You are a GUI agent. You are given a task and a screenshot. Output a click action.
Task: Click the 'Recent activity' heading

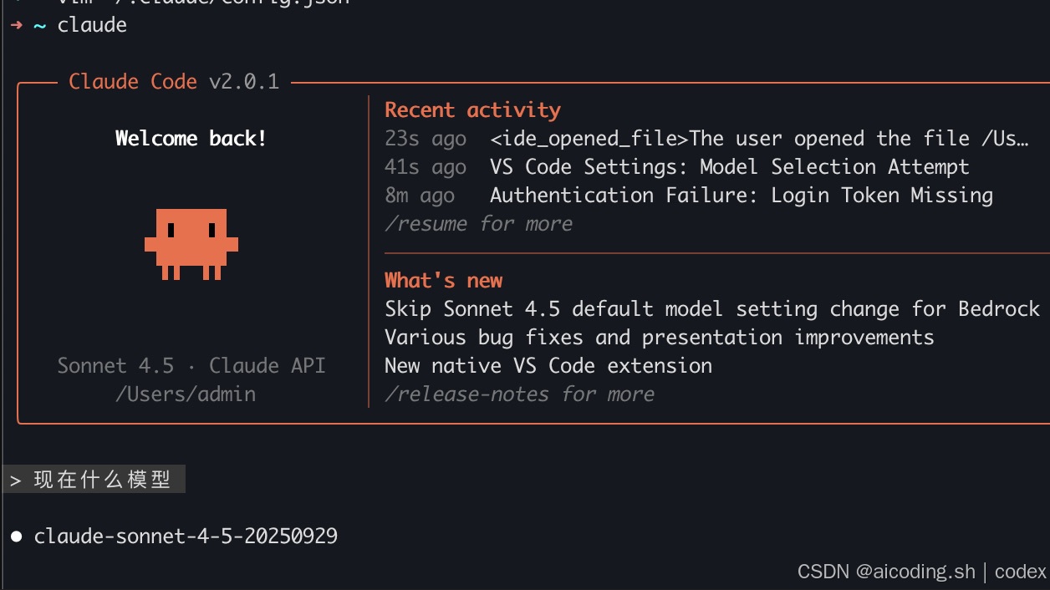472,110
